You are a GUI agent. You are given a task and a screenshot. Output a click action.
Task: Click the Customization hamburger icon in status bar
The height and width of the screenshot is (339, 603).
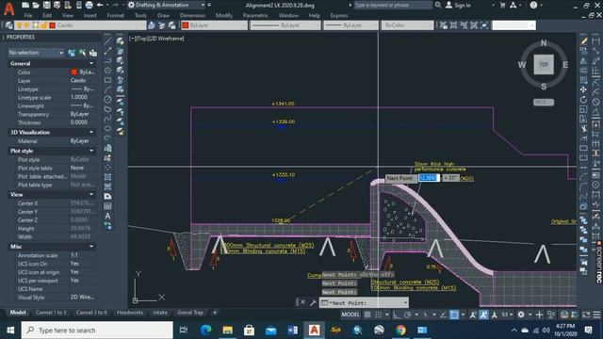click(596, 315)
